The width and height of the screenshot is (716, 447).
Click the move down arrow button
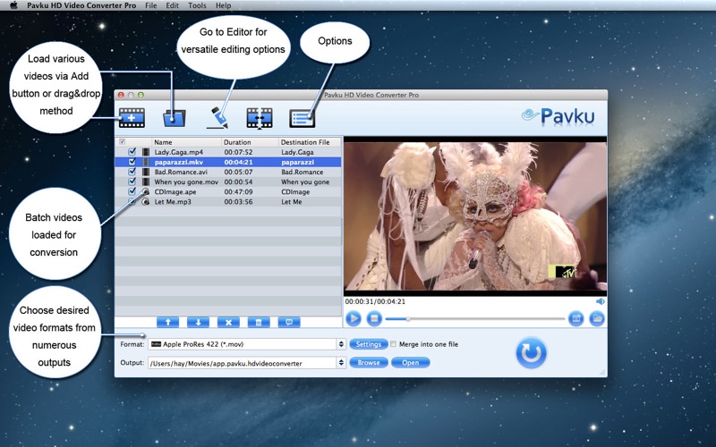[198, 323]
